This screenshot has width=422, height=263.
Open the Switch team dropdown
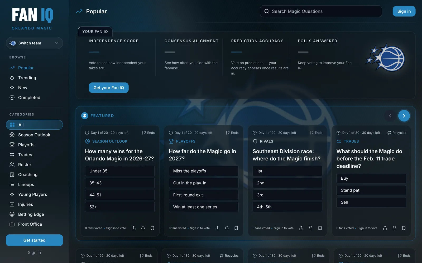point(34,43)
